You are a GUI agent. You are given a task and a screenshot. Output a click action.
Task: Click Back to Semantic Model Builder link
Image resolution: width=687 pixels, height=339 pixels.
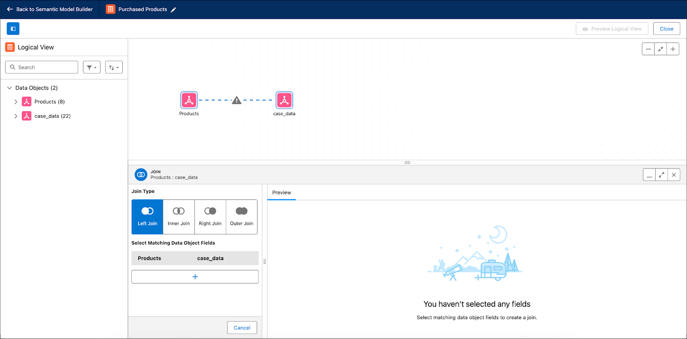point(55,9)
